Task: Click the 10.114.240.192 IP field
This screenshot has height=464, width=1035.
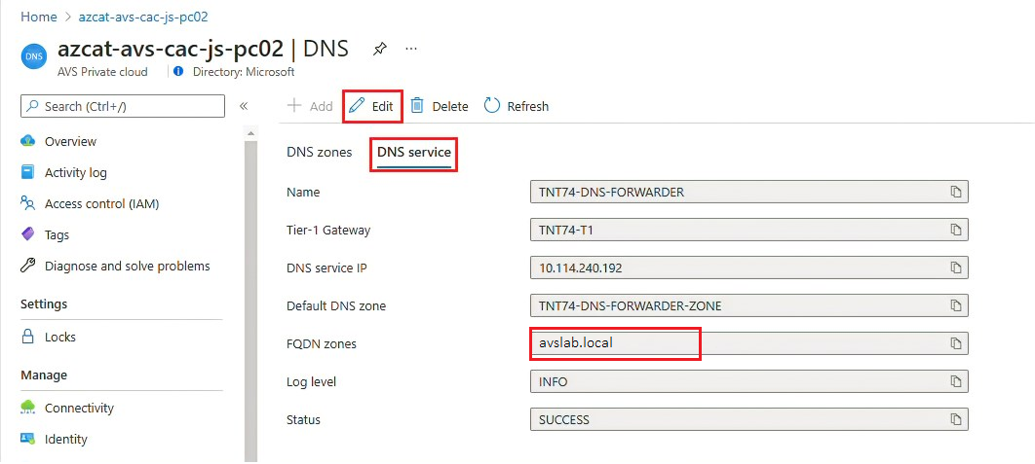Action: (x=749, y=268)
